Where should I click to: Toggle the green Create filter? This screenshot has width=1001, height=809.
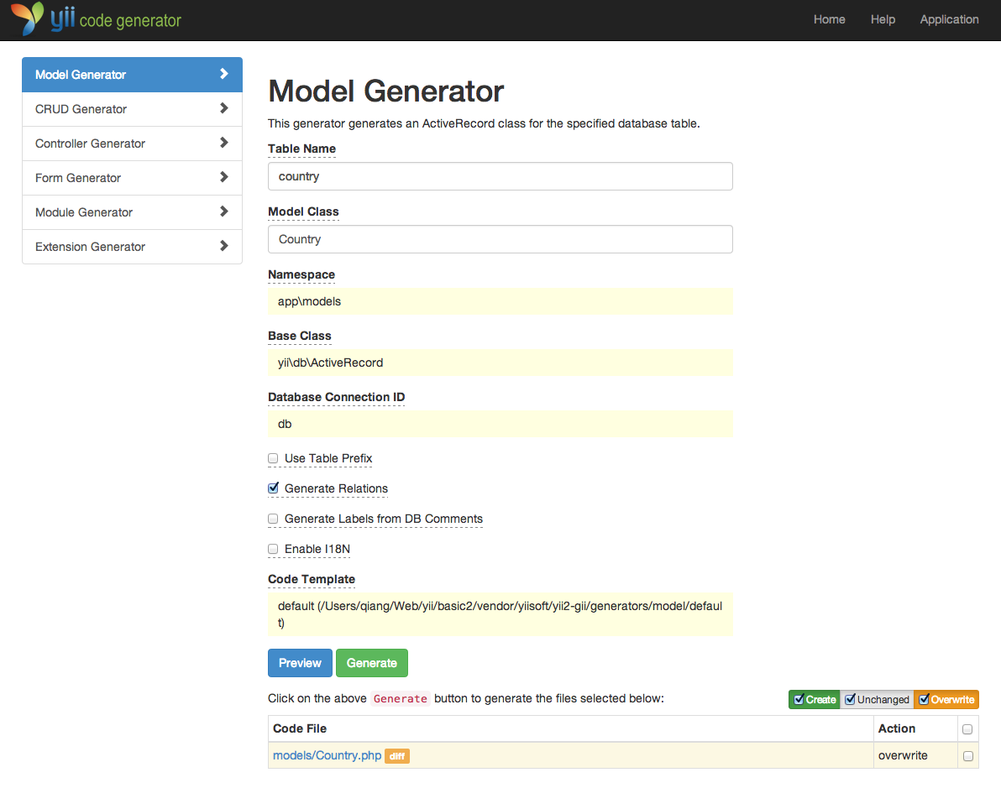pos(814,699)
